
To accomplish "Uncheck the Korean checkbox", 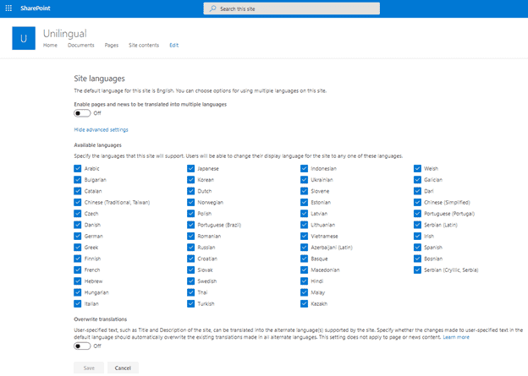I will (191, 180).
